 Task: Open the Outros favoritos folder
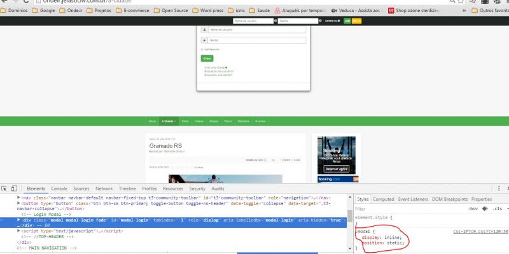coord(490,10)
